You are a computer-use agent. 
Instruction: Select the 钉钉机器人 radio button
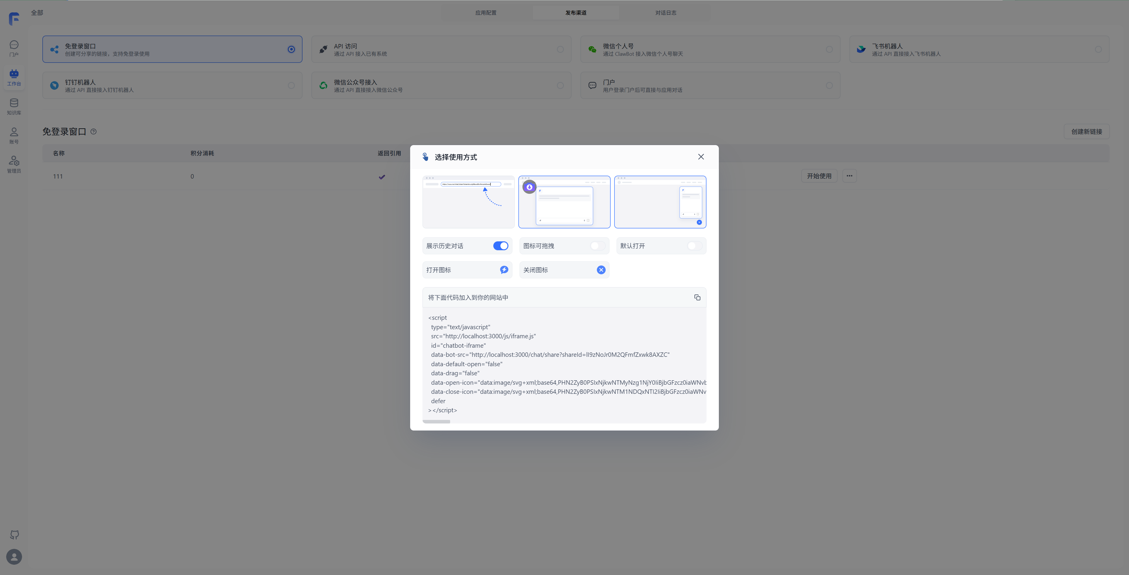point(291,85)
